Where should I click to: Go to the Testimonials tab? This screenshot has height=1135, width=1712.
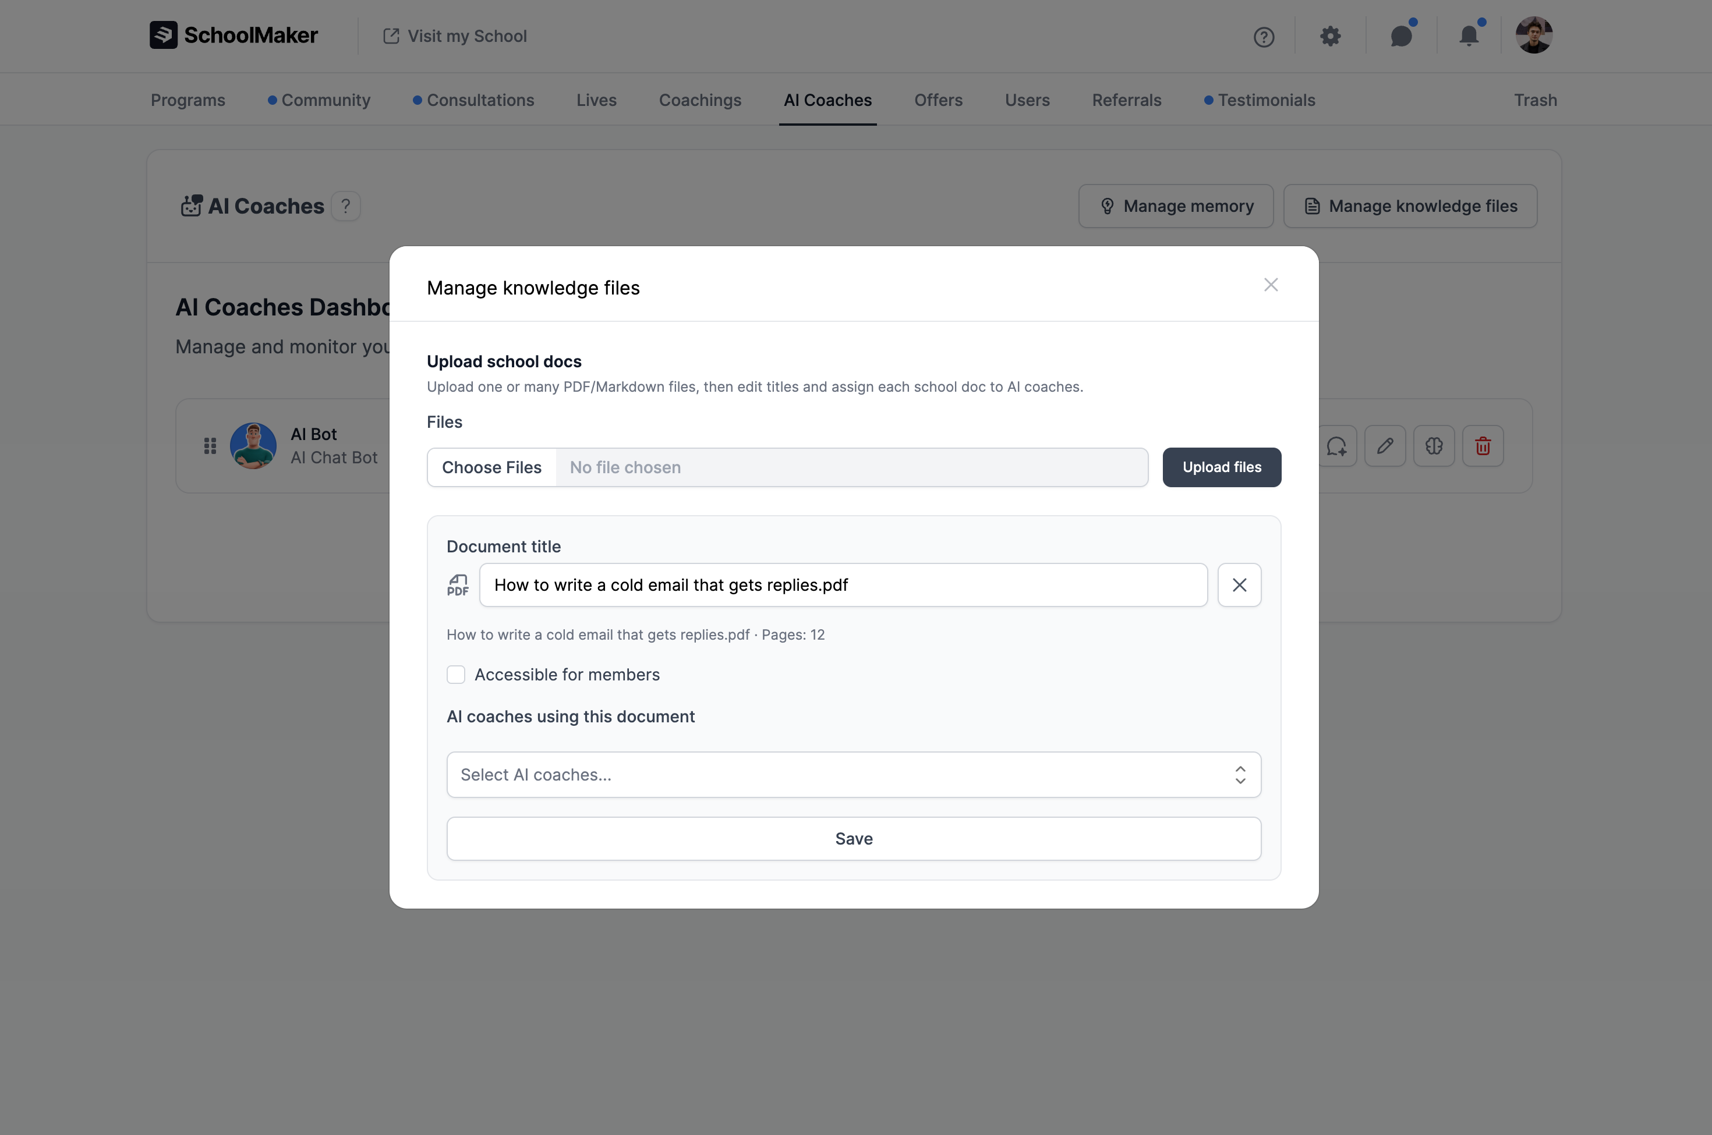[1266, 100]
